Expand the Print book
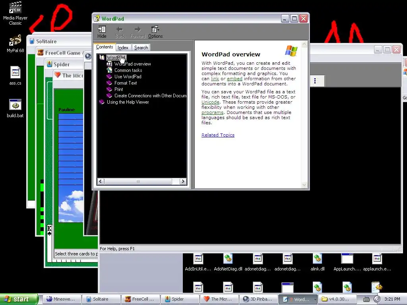The image size is (407, 305). pos(109,89)
